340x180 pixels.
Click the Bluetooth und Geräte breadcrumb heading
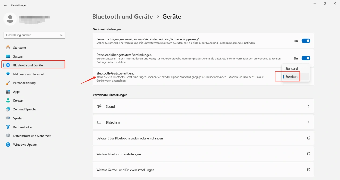click(x=122, y=17)
